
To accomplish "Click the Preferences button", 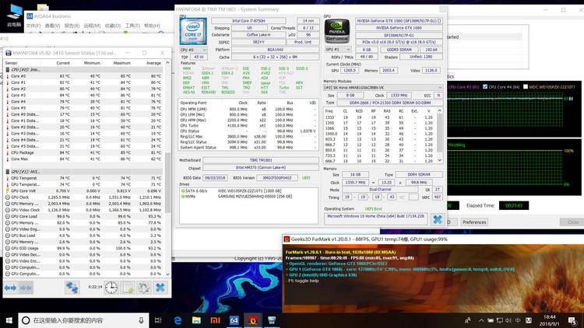I will coord(474,222).
